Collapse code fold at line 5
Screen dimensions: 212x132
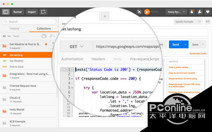(x=72, y=88)
